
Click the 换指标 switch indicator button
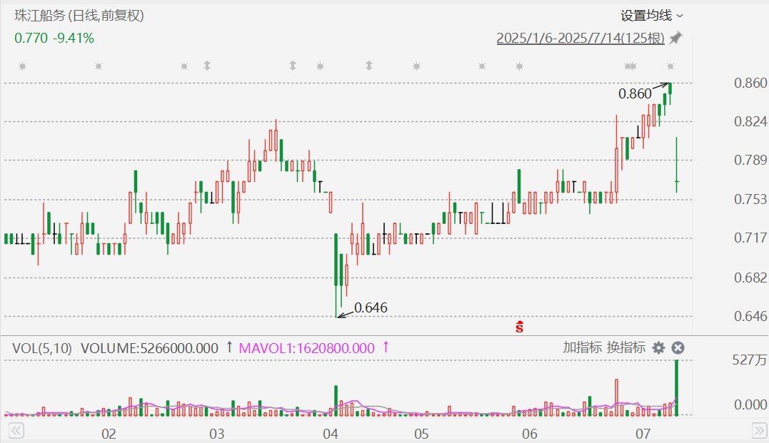click(625, 347)
